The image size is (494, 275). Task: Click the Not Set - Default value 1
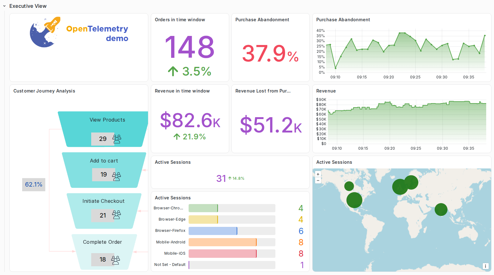[x=302, y=265]
